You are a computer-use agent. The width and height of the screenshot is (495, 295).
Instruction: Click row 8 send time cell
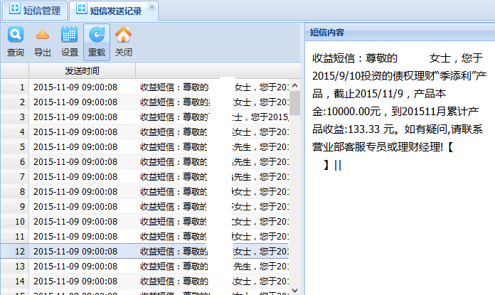(x=75, y=191)
